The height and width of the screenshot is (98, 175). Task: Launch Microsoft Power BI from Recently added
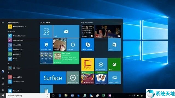coord(17,27)
